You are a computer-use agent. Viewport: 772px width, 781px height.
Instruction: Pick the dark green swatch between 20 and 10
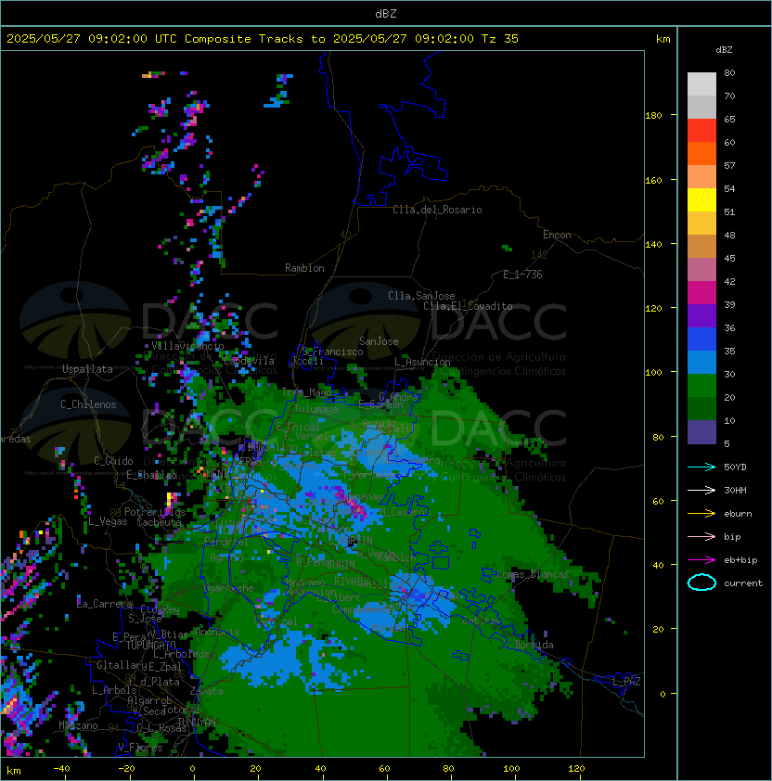coord(701,408)
